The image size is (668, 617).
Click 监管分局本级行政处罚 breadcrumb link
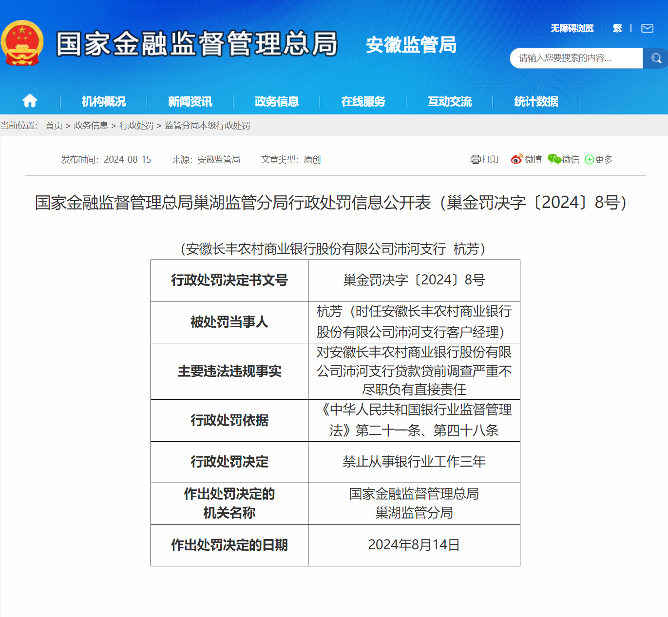coord(208,126)
